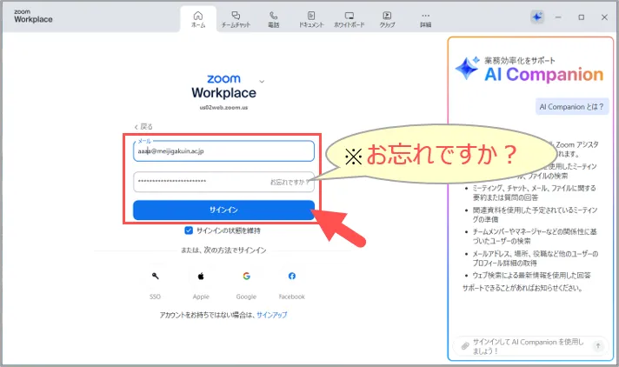Open the 電話 (Phone) tab
619x367 pixels.
tap(274, 19)
